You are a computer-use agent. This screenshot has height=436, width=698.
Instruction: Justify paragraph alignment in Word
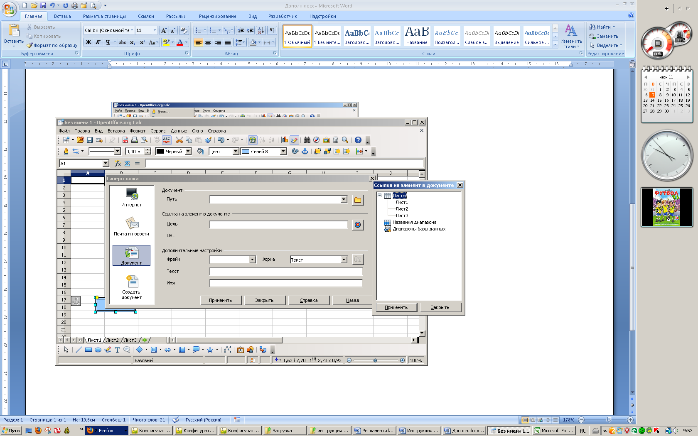228,42
